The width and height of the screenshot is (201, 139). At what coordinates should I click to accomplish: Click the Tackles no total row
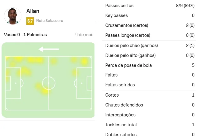(x=150, y=125)
